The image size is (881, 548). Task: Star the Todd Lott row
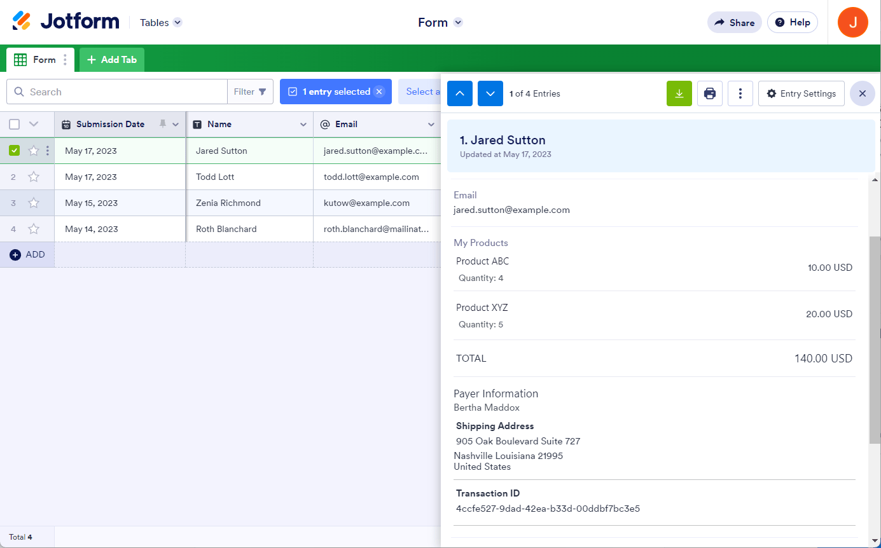[x=34, y=177]
